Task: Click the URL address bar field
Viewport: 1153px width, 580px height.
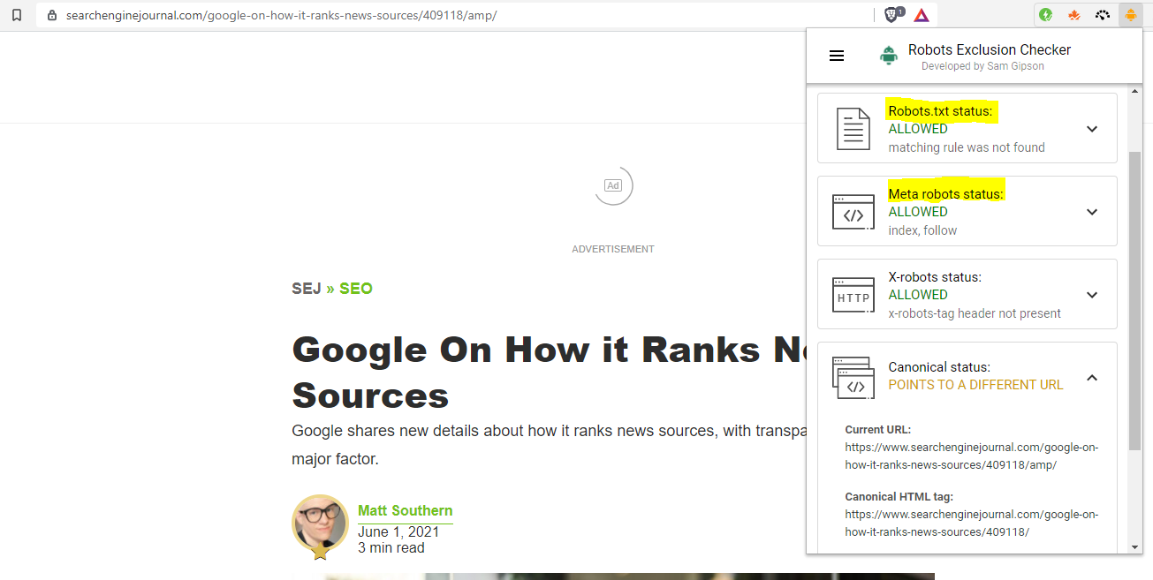Action: [x=442, y=16]
